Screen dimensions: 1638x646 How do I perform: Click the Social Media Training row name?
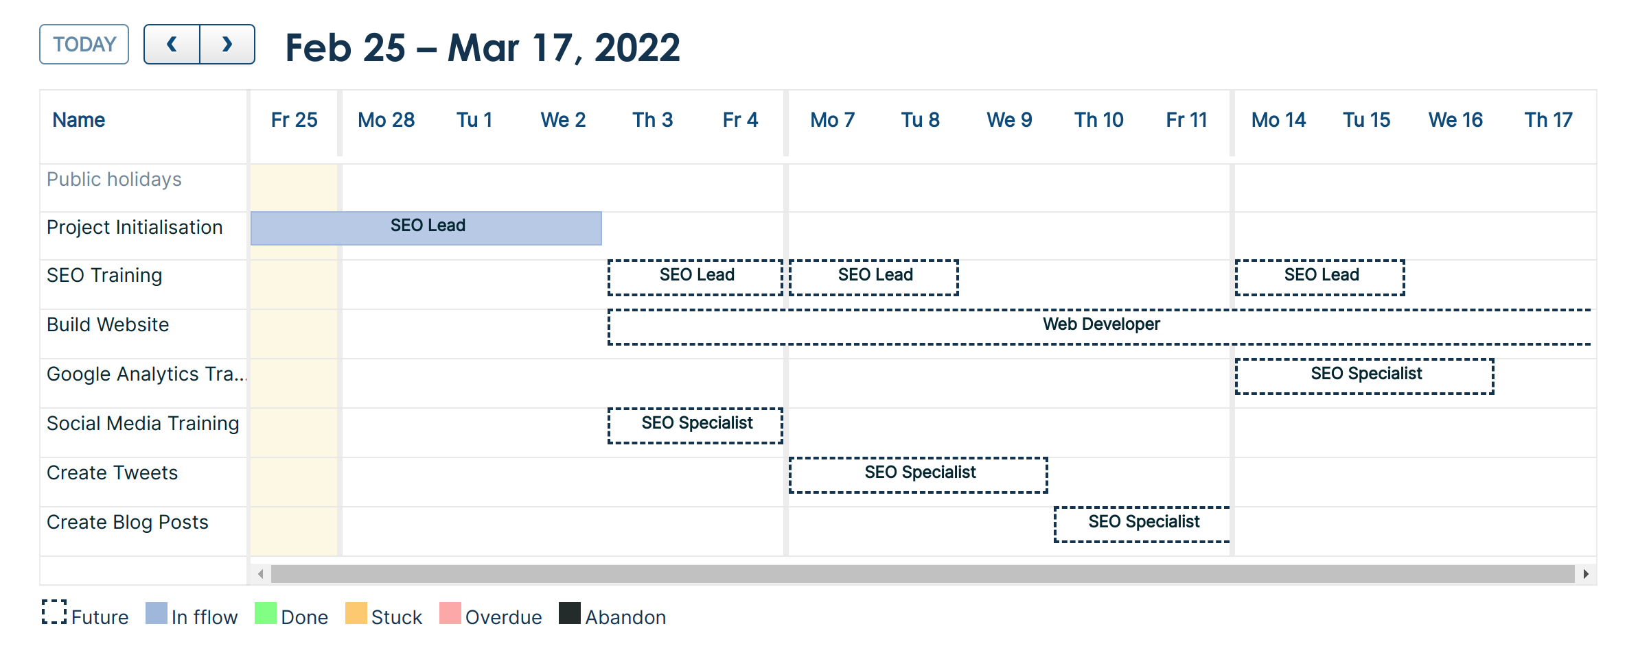coord(143,424)
